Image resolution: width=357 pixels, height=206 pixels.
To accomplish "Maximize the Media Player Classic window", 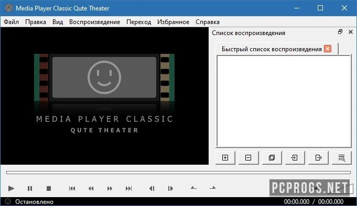I will [320, 8].
